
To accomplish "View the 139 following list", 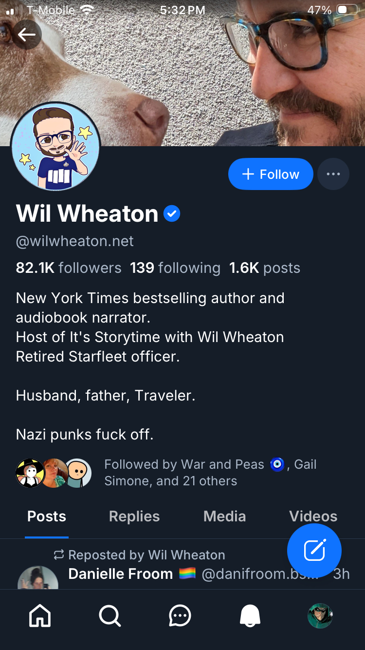I will click(x=175, y=268).
